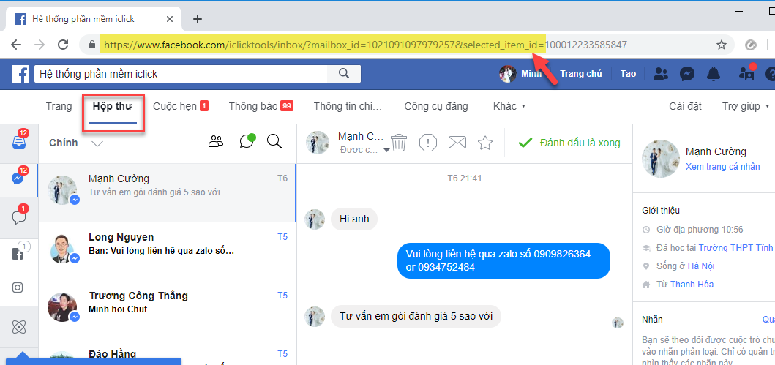This screenshot has height=365, width=775.
Task: Open Long Nguyen conversation in list
Action: pyautogui.click(x=168, y=252)
